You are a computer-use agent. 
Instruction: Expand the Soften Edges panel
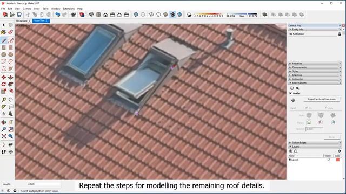315,143
